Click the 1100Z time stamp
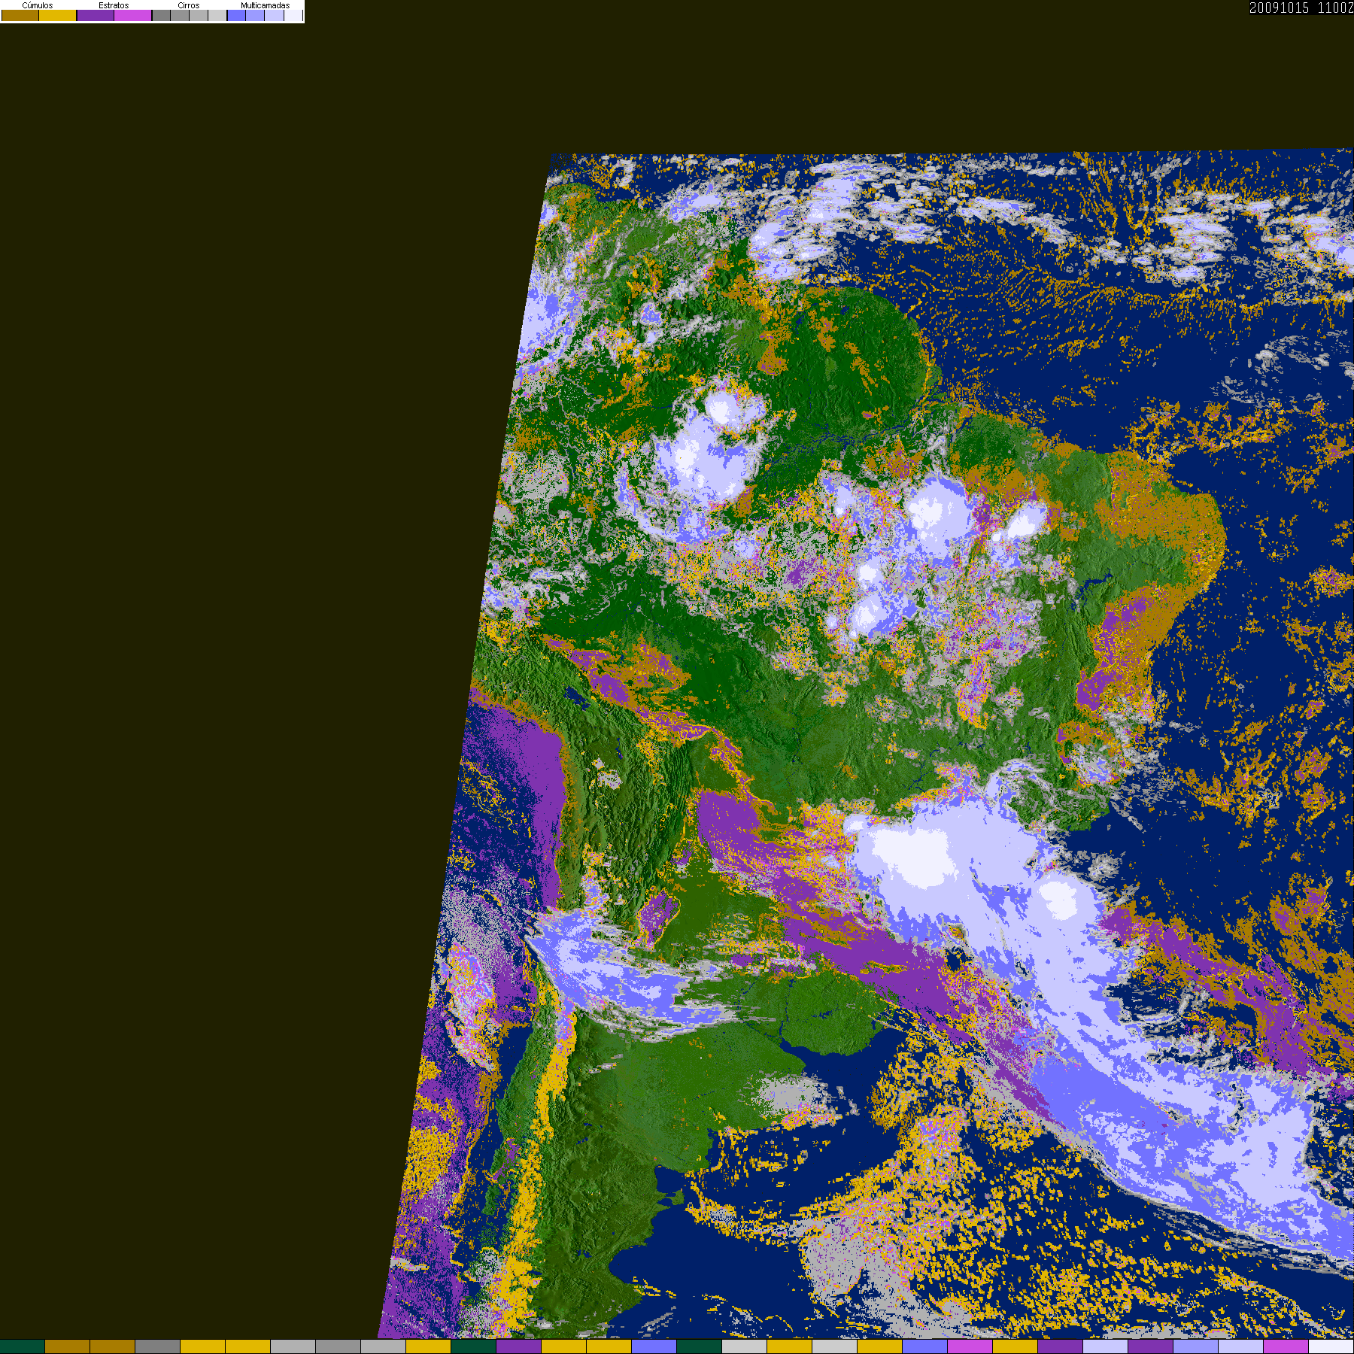The height and width of the screenshot is (1354, 1354). pos(1335,8)
